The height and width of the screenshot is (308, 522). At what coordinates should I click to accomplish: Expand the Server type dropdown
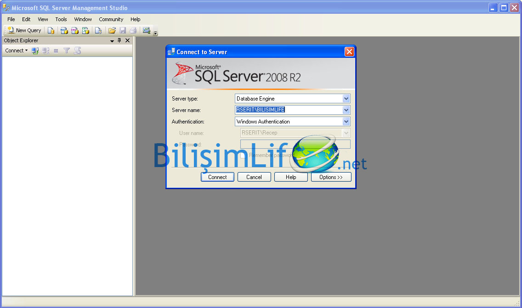[x=346, y=98]
